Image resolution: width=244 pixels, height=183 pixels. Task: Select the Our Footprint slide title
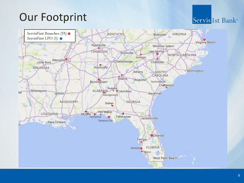(x=53, y=17)
